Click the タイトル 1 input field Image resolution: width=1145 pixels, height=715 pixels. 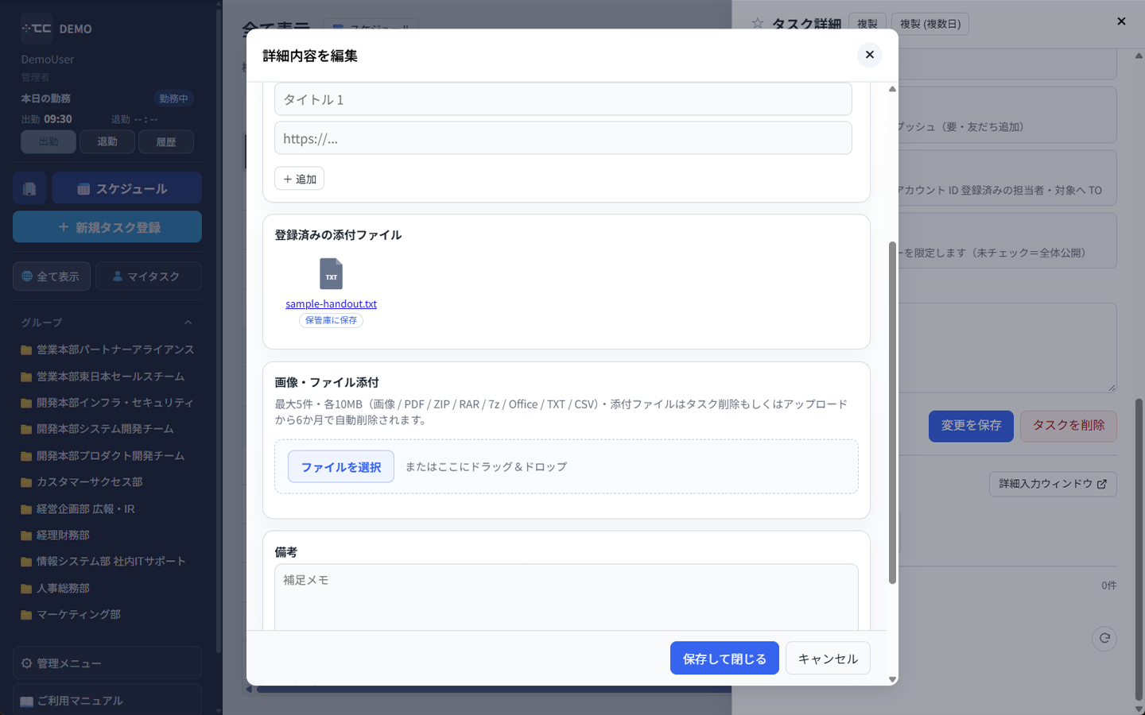point(563,99)
